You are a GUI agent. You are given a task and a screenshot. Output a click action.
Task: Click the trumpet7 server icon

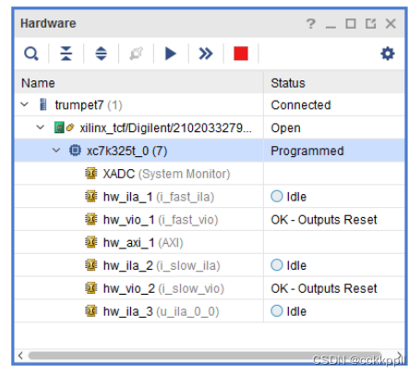(x=43, y=104)
